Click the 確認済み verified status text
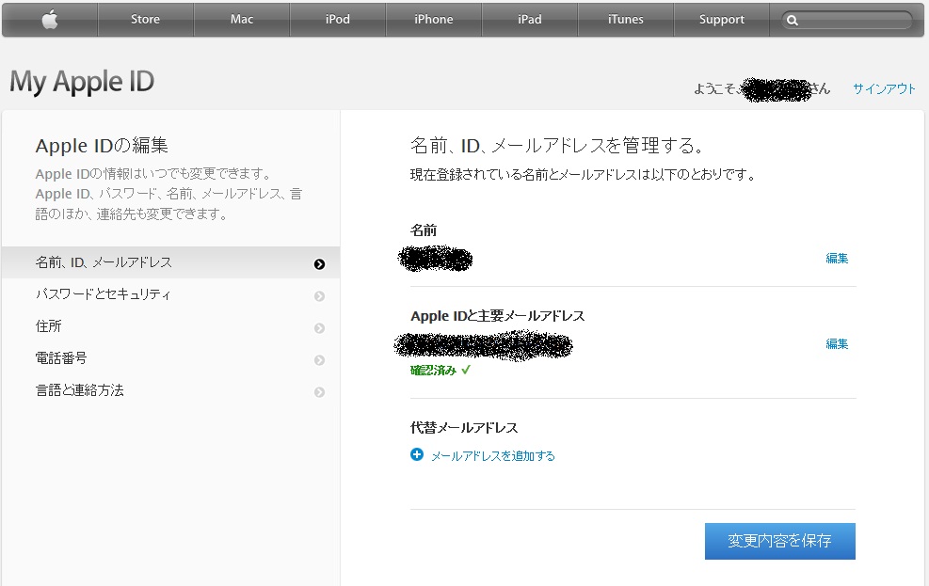Screen dimensions: 929x586 point(433,371)
